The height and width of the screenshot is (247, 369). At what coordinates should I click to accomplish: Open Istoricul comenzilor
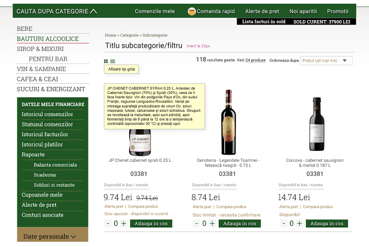[47, 114]
